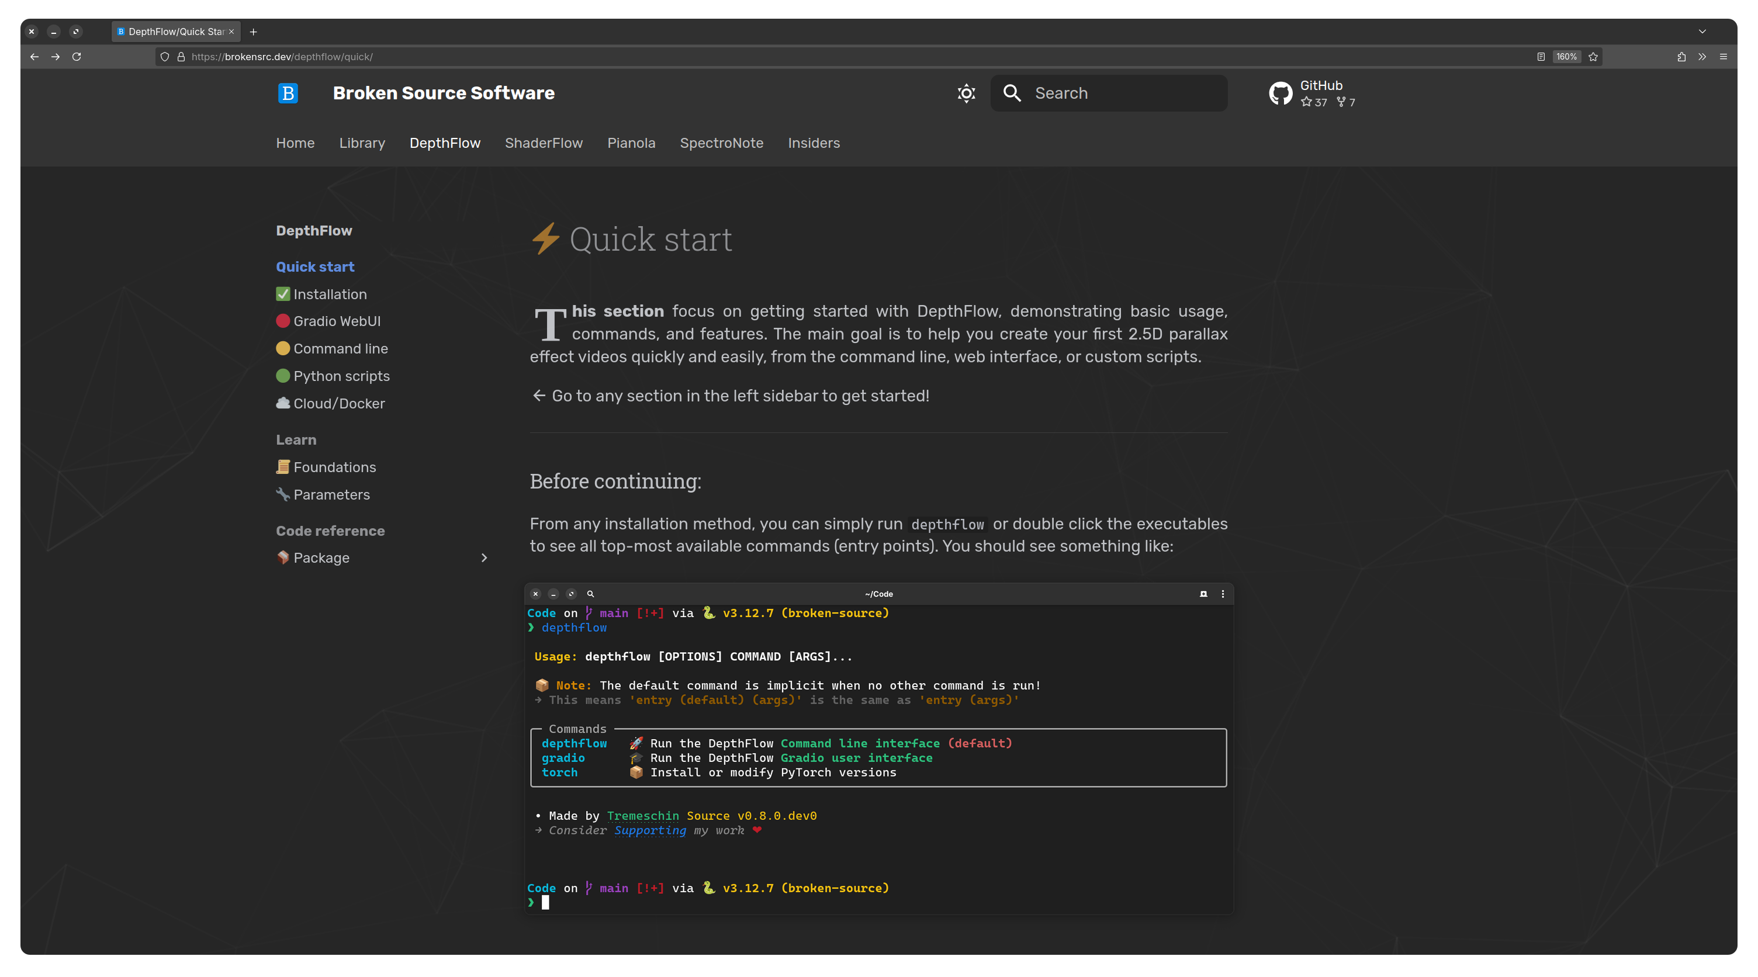Open the Gradio WebUI sidebar page
The height and width of the screenshot is (977, 1758).
coord(328,321)
